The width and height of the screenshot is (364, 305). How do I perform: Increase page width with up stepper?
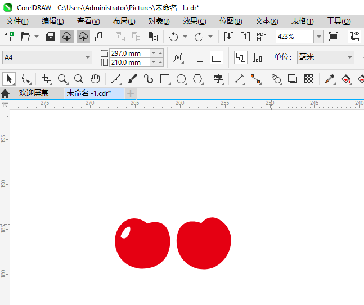(x=160, y=53)
